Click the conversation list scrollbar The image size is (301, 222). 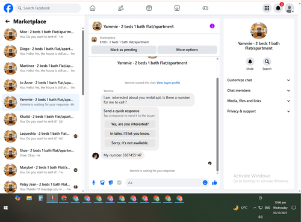tap(83, 63)
